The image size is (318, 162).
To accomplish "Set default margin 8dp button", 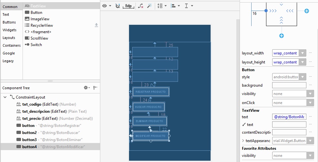I will pyautogui.click(x=128, y=6).
